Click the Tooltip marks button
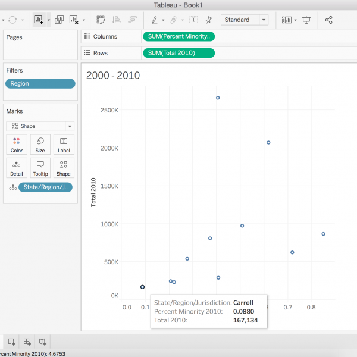The image size is (357, 357). point(40,168)
